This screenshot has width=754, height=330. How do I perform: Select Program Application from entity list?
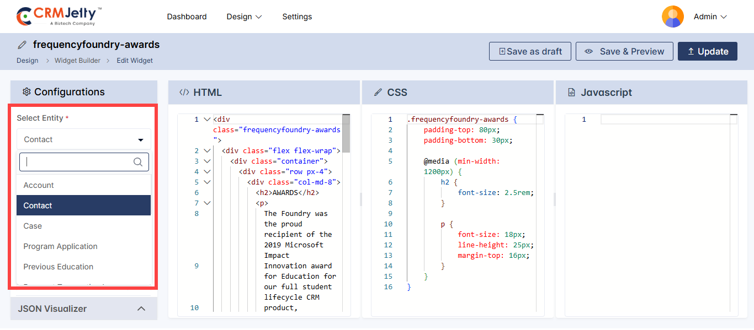click(x=60, y=246)
